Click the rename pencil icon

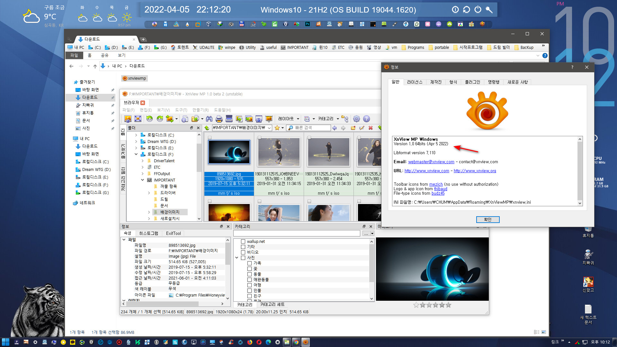(362, 128)
